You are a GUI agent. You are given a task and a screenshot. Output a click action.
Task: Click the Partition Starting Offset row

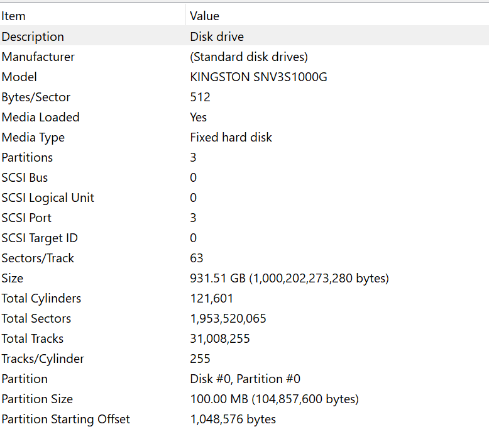click(65, 419)
